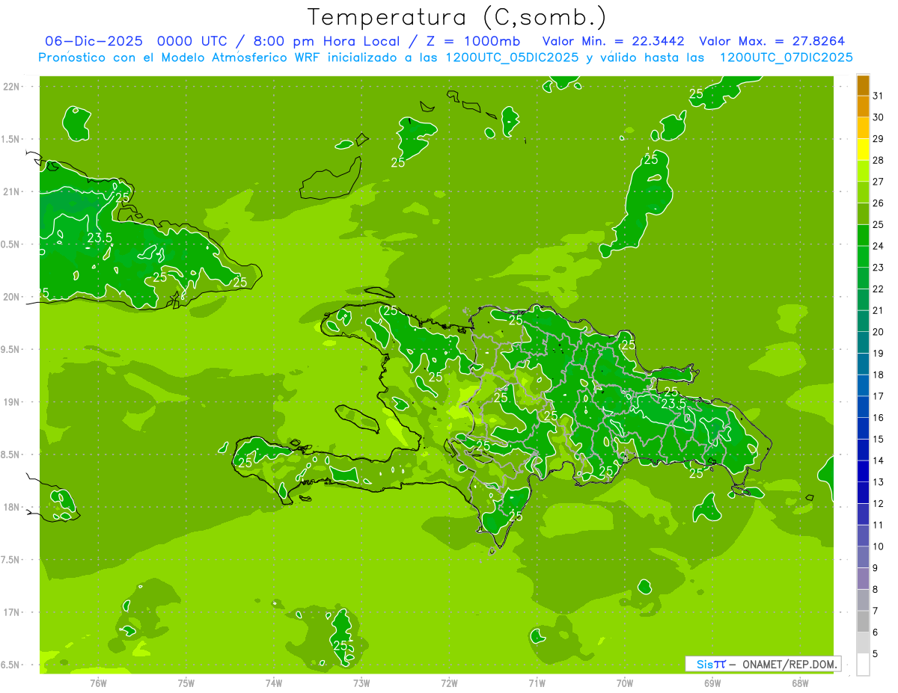Click the '70W' longitude label
This screenshot has height=693, width=898.
[x=625, y=683]
